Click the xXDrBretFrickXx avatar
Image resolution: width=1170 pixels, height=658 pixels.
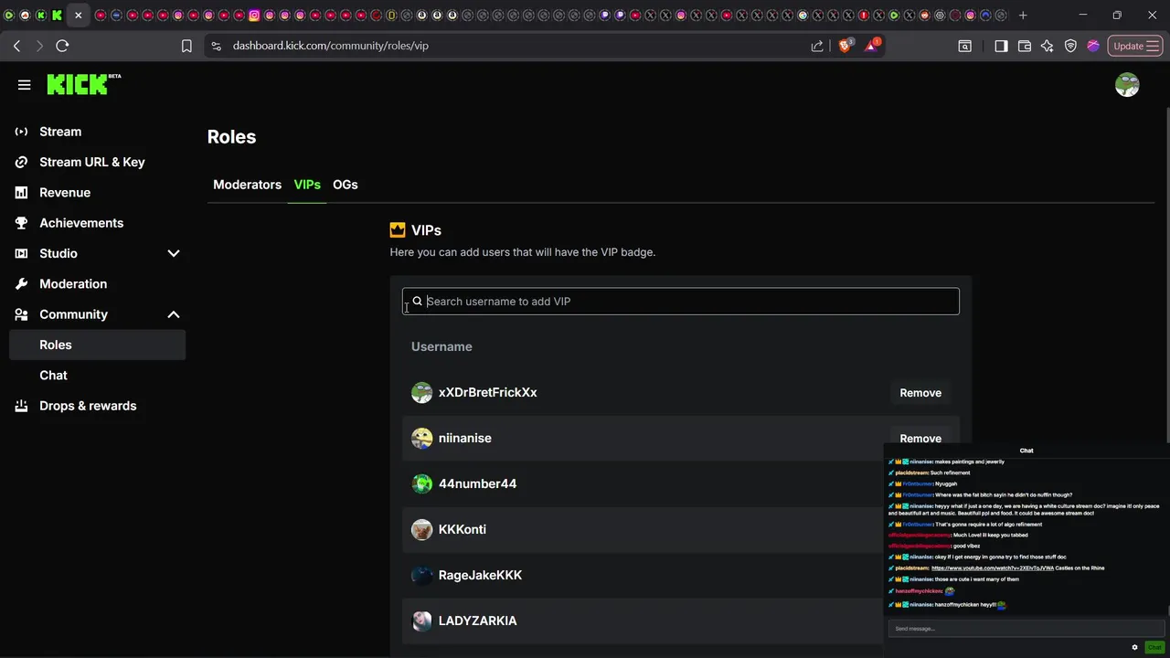(421, 393)
